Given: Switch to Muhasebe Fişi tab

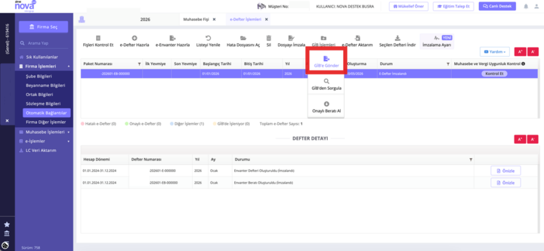Looking at the screenshot, I should 196,20.
